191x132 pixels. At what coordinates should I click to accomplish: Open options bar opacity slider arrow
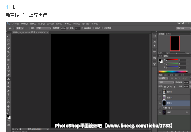coord(67,28)
